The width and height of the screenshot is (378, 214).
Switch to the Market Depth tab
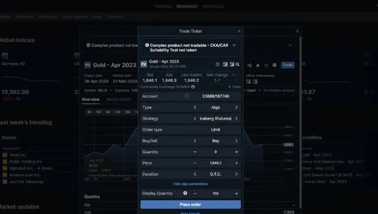[x=119, y=99]
